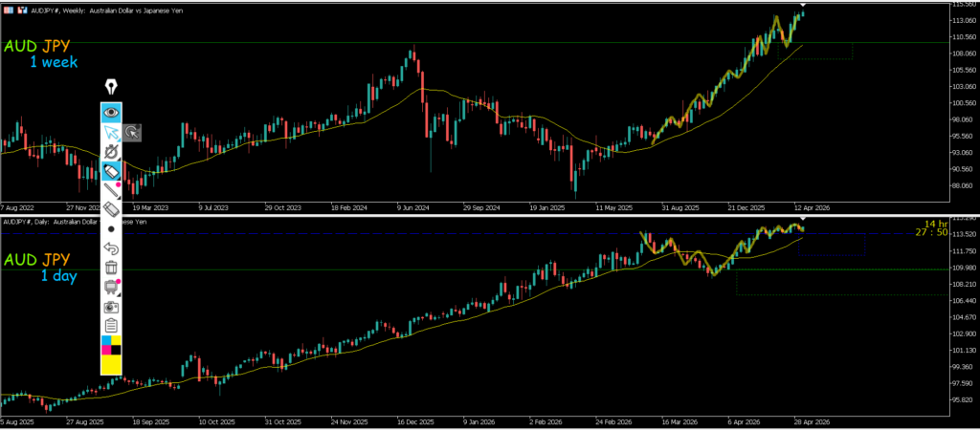Toggle drawing visibility with the eye icon
Image resolution: width=980 pixels, height=430 pixels.
tap(112, 112)
